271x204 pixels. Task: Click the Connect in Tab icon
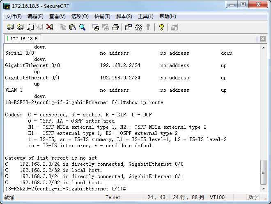coord(30,27)
